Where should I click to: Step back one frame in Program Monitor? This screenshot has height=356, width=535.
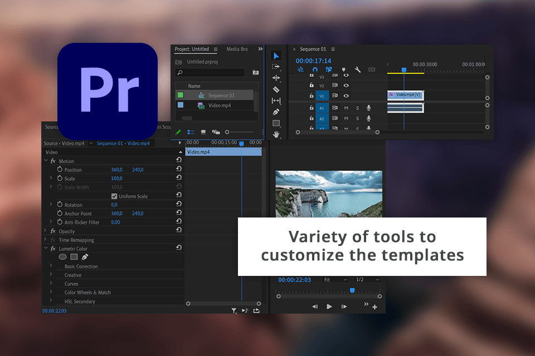315,306
